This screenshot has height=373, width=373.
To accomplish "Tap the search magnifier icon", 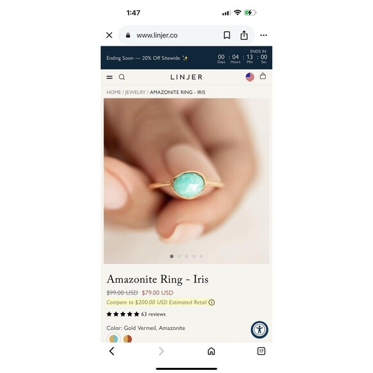I will (x=122, y=77).
